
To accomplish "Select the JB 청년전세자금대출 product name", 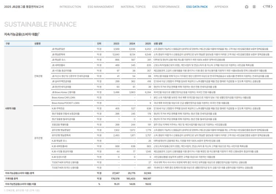I will pos(61,87).
